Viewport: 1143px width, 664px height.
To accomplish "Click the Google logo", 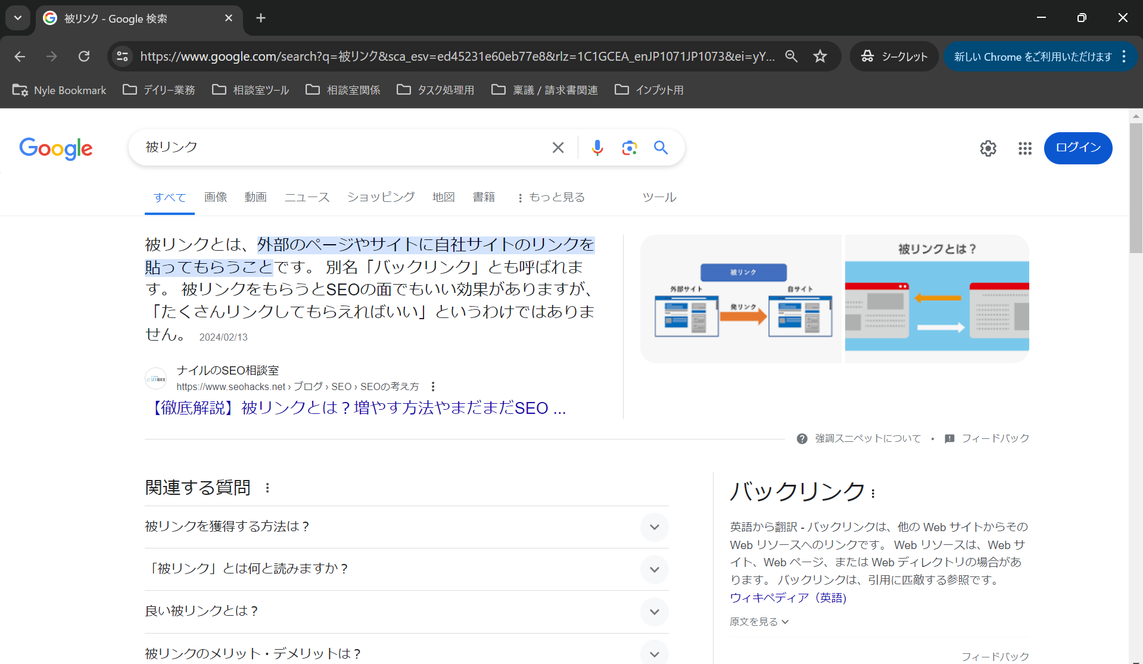I will [x=56, y=149].
